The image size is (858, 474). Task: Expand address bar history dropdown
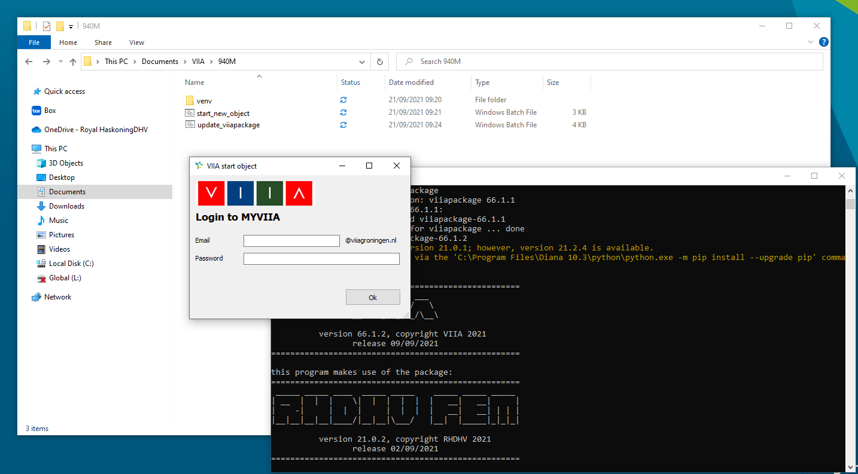(362, 62)
